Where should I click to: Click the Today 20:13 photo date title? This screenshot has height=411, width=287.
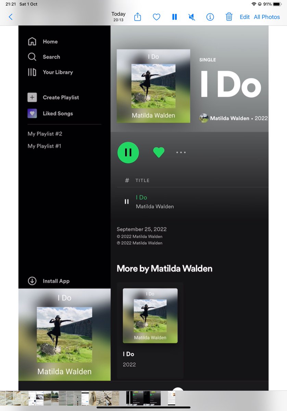pos(118,16)
